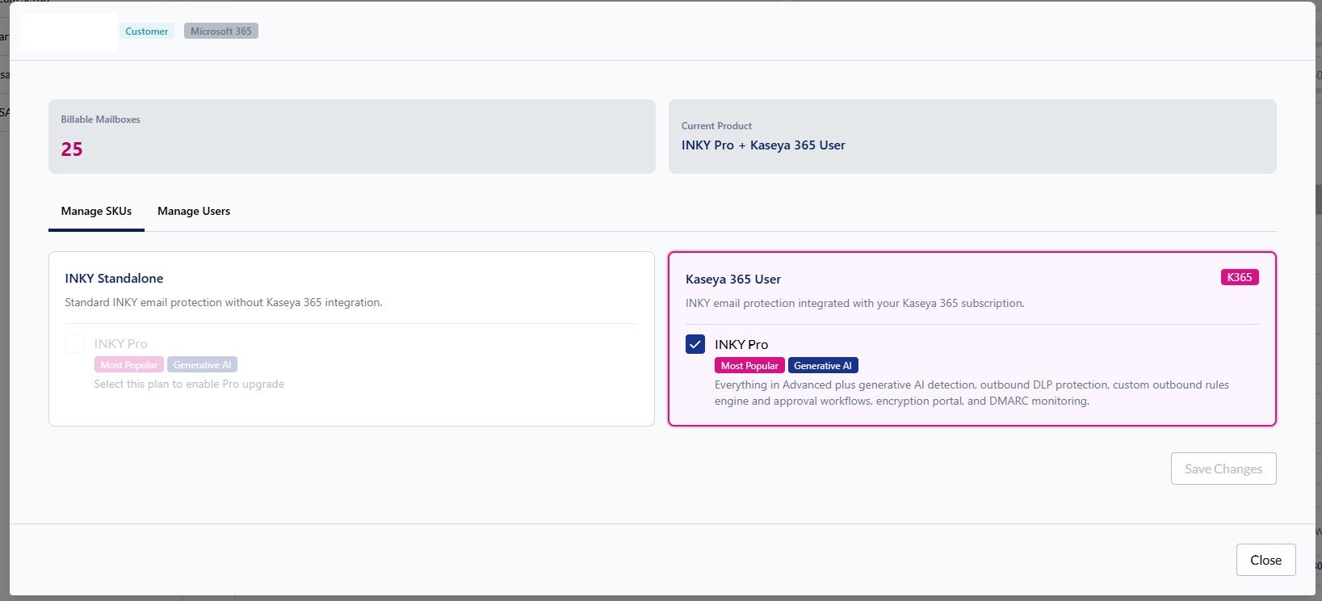The width and height of the screenshot is (1322, 601).
Task: Click the 'Standard INKY email protection' description
Action: point(224,302)
